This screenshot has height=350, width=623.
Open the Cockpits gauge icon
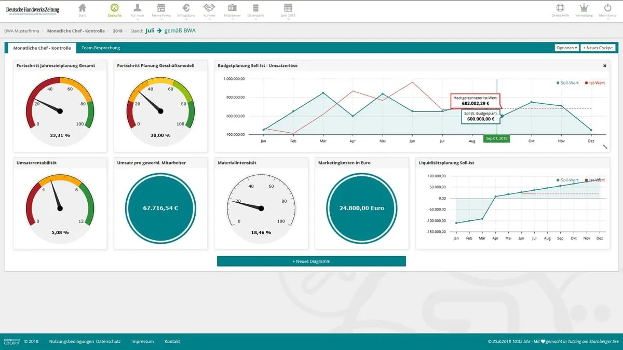tap(115, 9)
